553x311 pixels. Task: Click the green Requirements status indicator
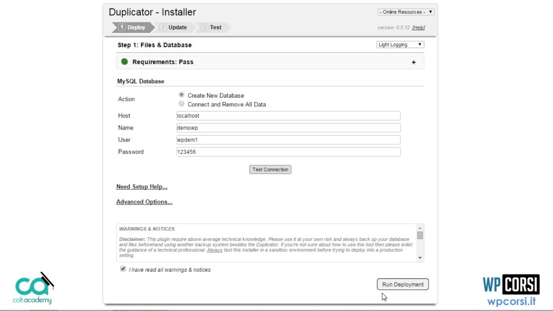pos(124,62)
